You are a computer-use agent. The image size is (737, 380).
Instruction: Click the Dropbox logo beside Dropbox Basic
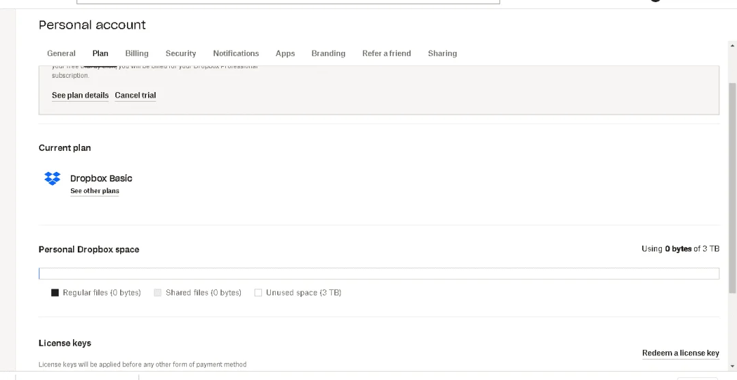click(52, 179)
